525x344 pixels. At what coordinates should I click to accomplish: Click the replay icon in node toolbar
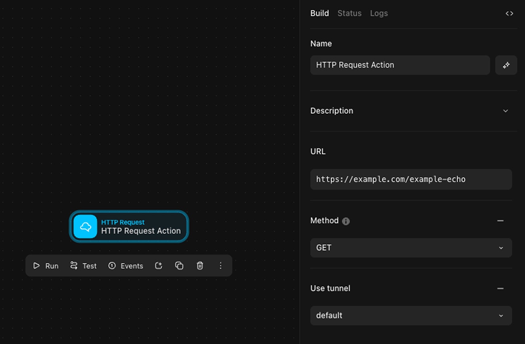coord(159,265)
